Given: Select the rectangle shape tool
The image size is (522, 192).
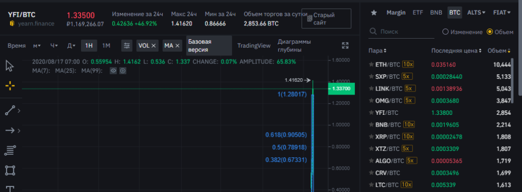Looking at the screenshot, I should [10, 171].
